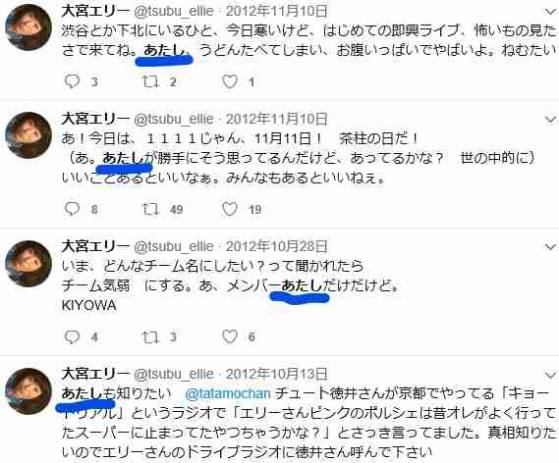Expand the menu arrow on 茶柱の日 tweet
Viewport: 559px width, 463px height.
tap(551, 120)
